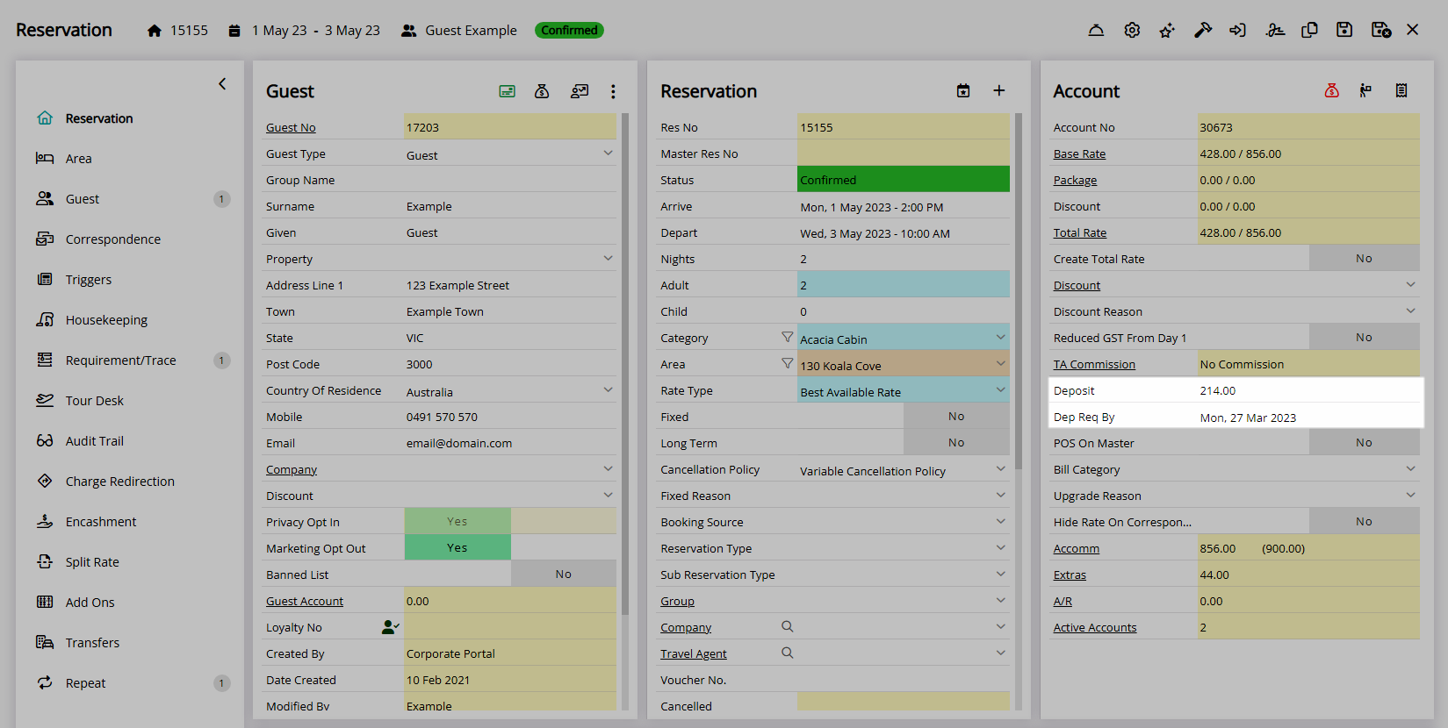Screen dimensions: 1448x728
Task: Select Split Rate in the sidebar
Action: (92, 562)
